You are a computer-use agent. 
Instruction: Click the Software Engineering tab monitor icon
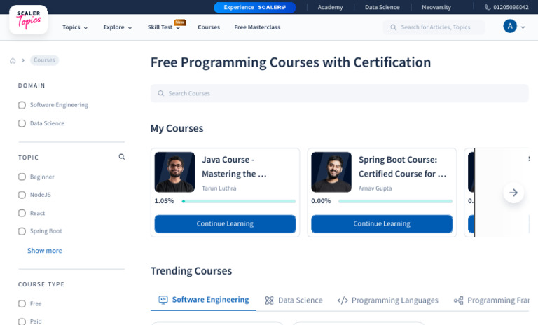click(163, 300)
